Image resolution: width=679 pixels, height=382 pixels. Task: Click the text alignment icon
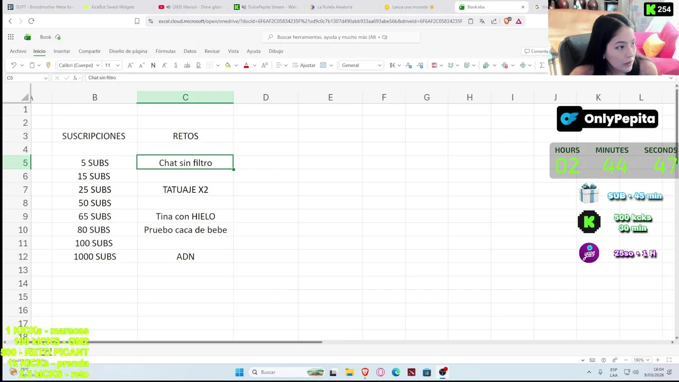point(278,65)
